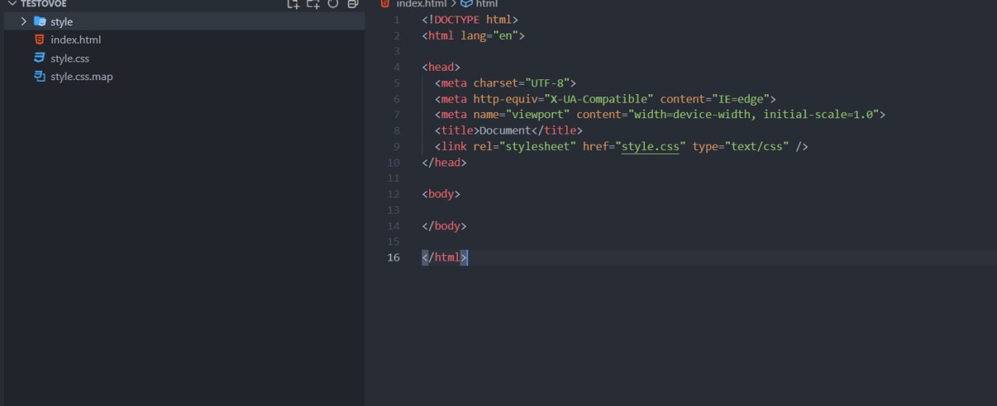Collapse all folders with the collapse icon

(353, 4)
